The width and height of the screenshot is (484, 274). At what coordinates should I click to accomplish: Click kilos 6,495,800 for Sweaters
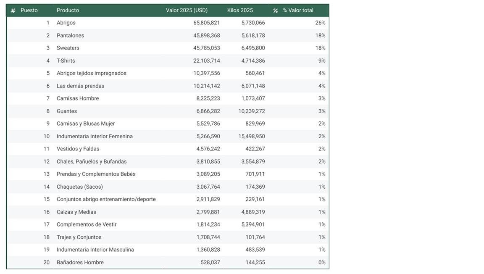click(x=253, y=48)
